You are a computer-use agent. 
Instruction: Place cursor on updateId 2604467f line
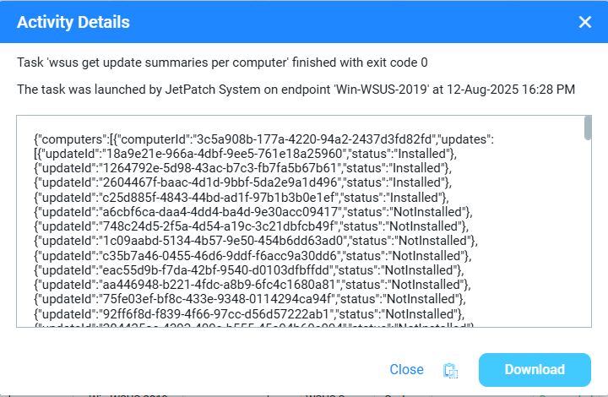[245, 183]
